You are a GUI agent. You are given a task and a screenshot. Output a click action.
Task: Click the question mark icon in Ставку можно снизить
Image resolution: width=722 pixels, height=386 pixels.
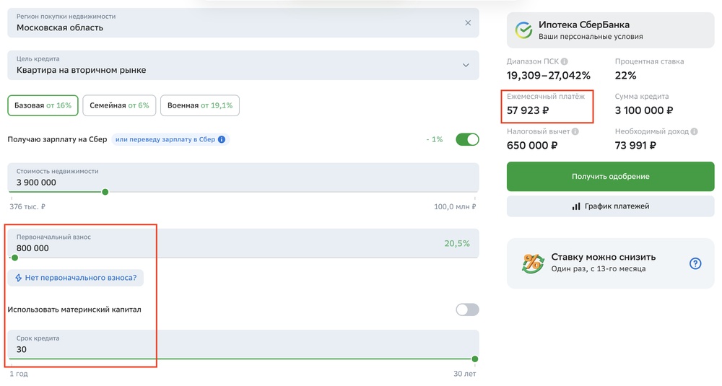click(x=695, y=263)
